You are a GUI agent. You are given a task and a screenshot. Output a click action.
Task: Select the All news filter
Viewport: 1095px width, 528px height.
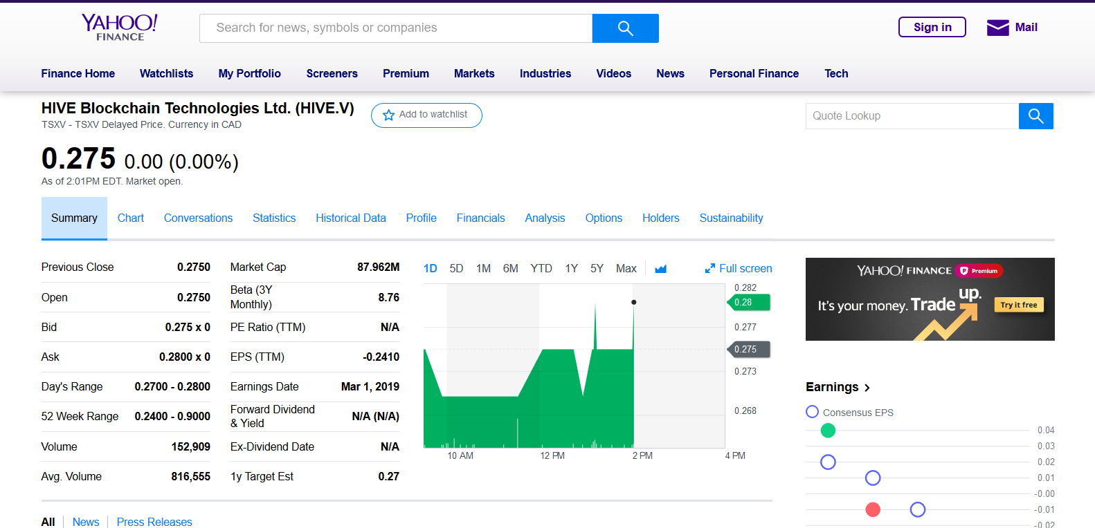coord(48,522)
